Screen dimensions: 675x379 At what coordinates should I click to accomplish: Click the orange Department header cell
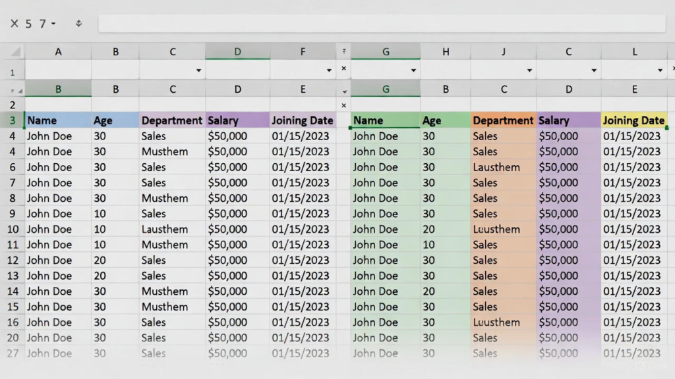pyautogui.click(x=503, y=120)
